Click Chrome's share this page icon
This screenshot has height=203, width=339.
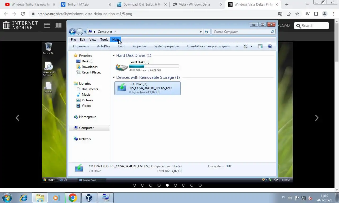click(x=289, y=14)
